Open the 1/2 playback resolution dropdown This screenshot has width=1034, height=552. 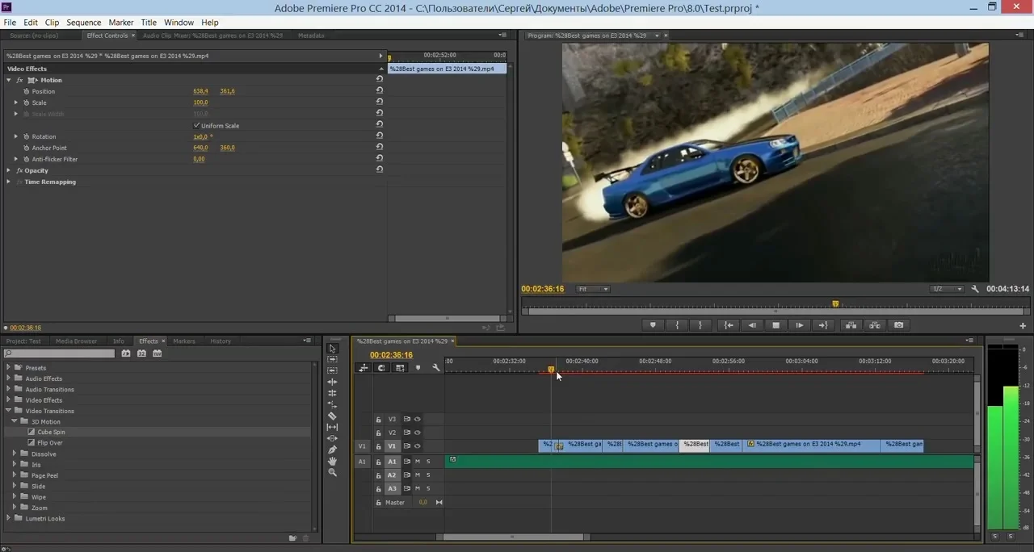(947, 289)
